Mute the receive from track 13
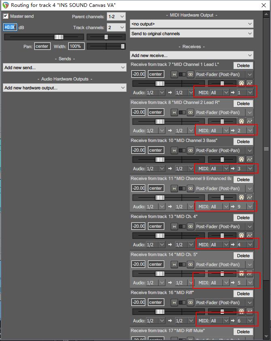 (x=174, y=227)
